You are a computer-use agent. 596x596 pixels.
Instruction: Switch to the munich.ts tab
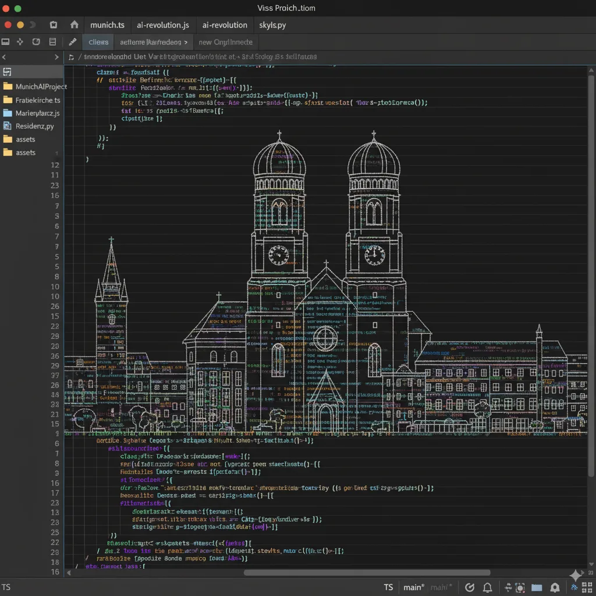(107, 25)
